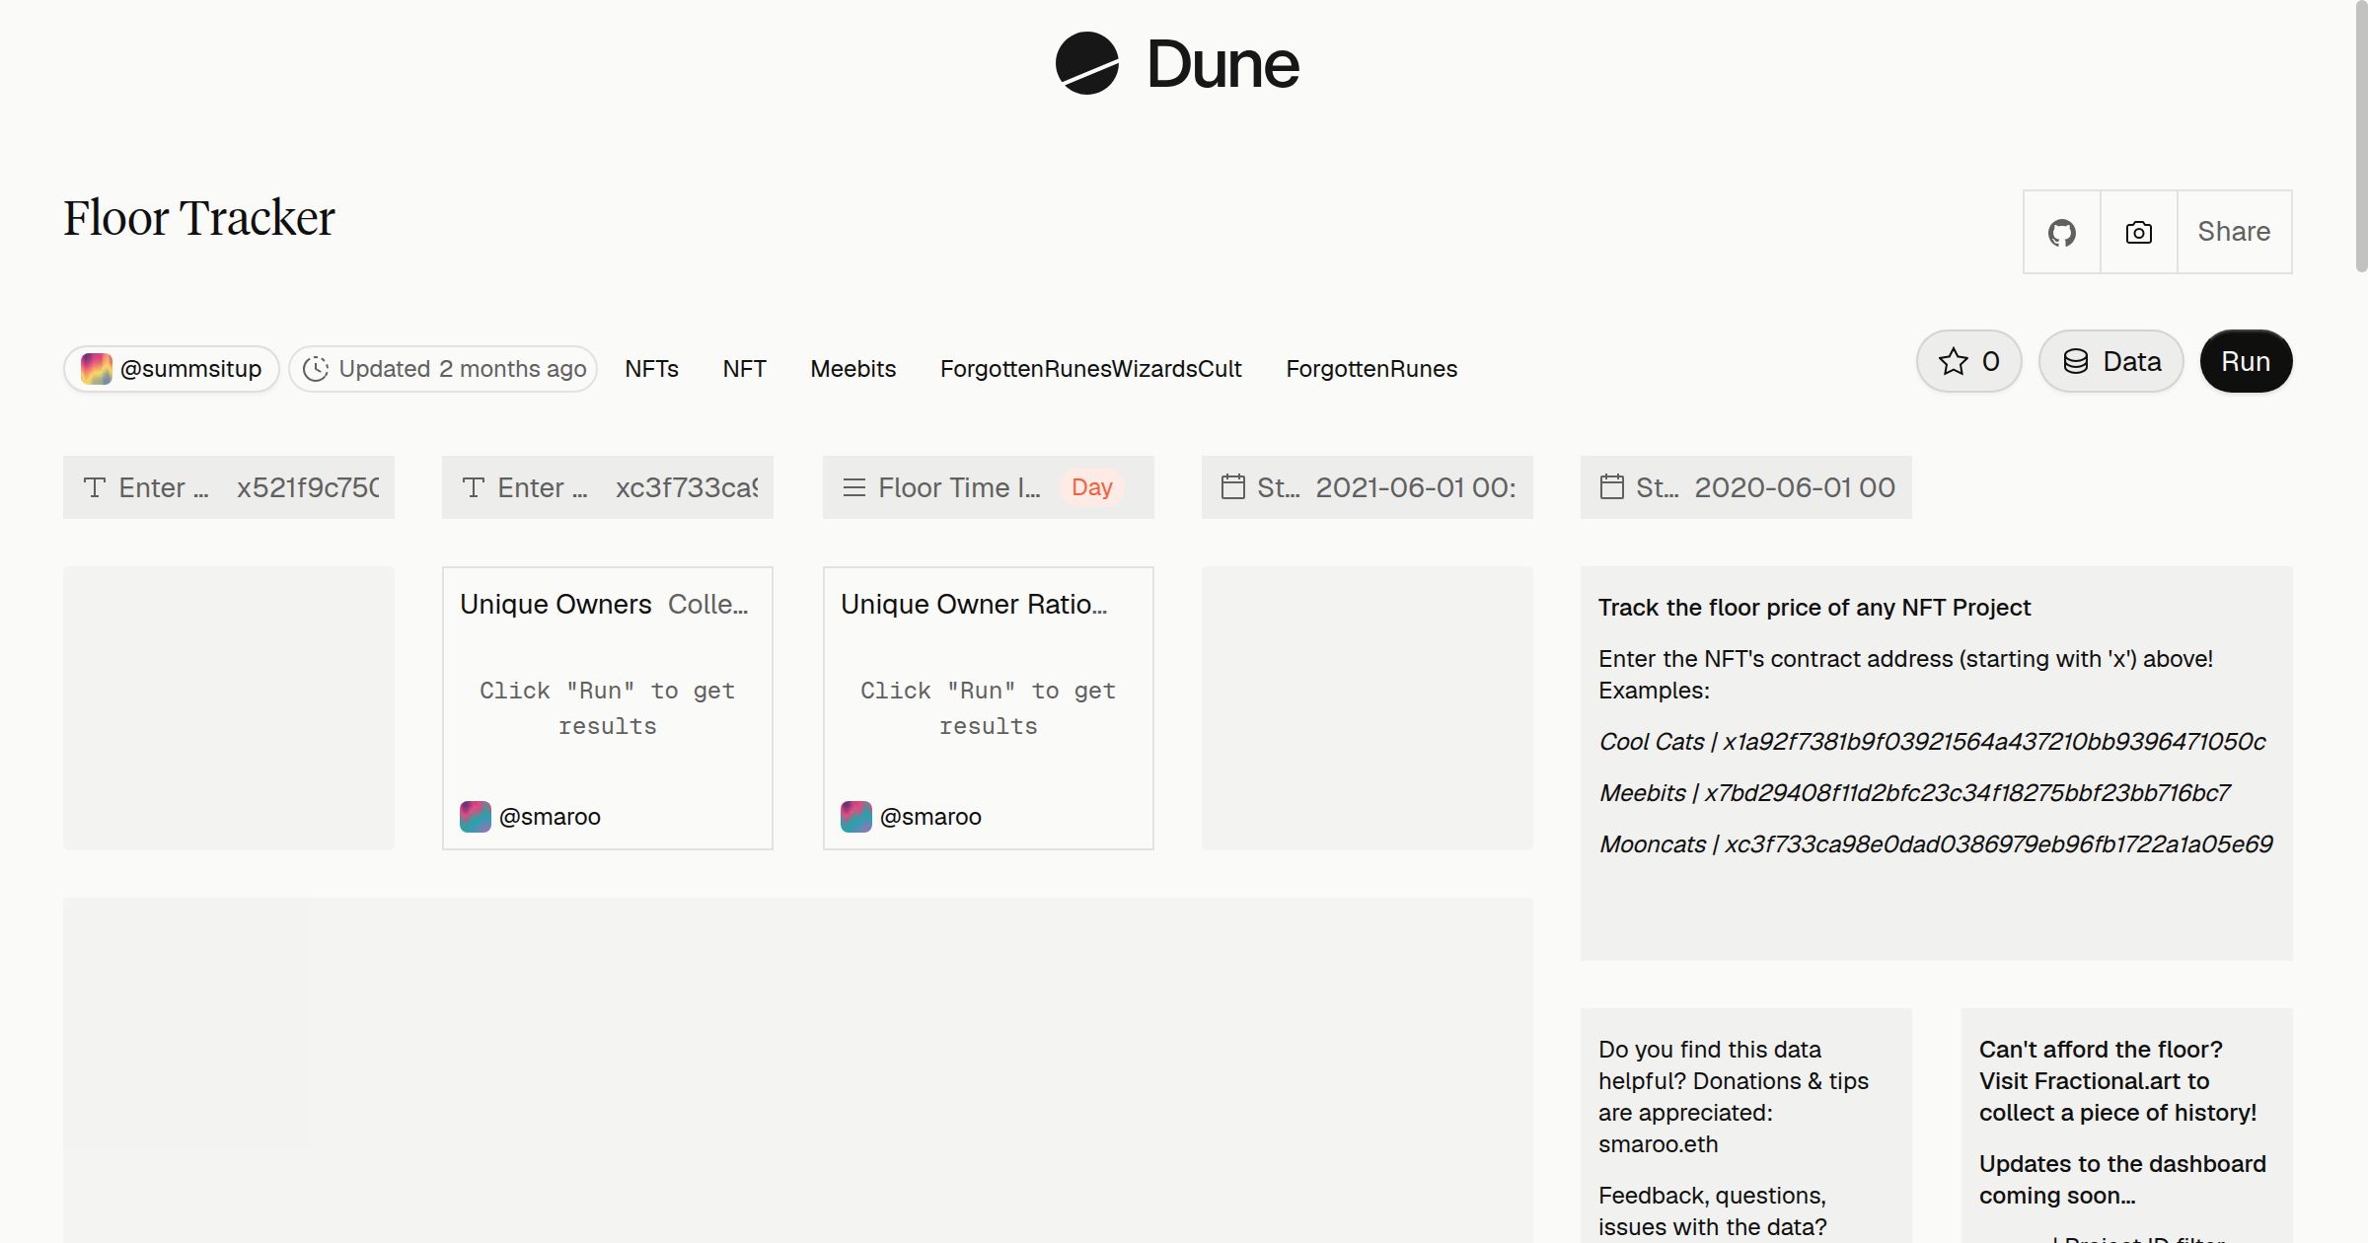Image resolution: width=2368 pixels, height=1243 pixels.
Task: Click the calendar icon for 2020-06-01 date
Action: [1611, 486]
